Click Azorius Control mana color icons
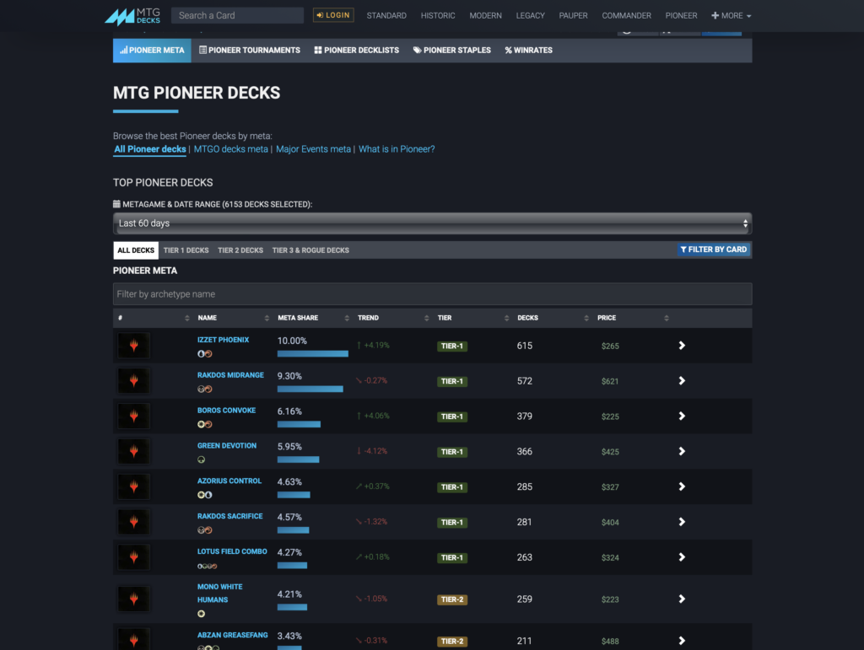Viewport: 864px width, 650px height. coord(204,495)
